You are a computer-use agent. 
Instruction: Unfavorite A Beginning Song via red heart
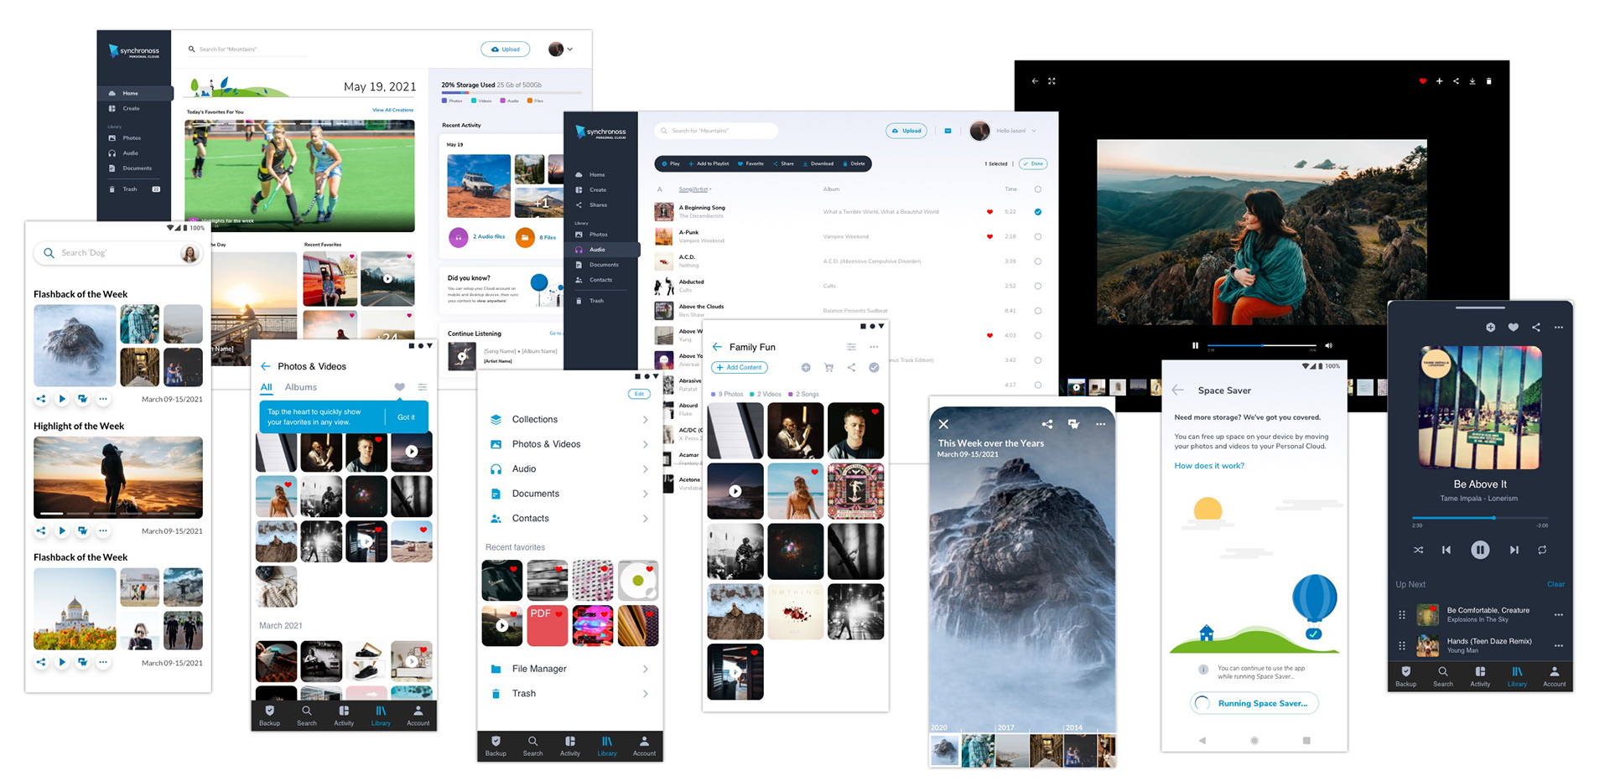[x=989, y=212]
